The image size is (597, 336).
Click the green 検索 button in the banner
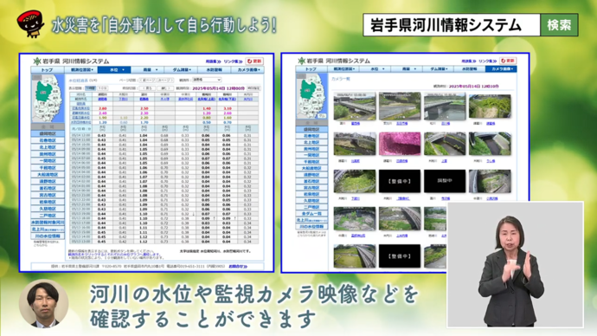click(559, 25)
